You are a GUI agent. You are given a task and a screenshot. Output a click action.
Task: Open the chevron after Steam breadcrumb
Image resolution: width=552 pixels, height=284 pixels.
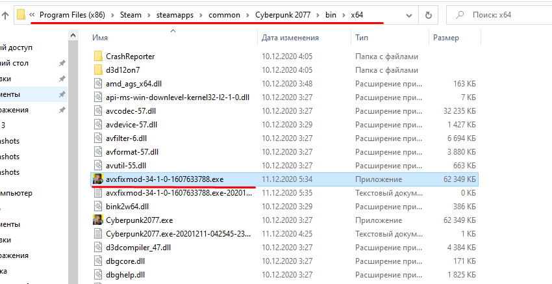pos(149,15)
